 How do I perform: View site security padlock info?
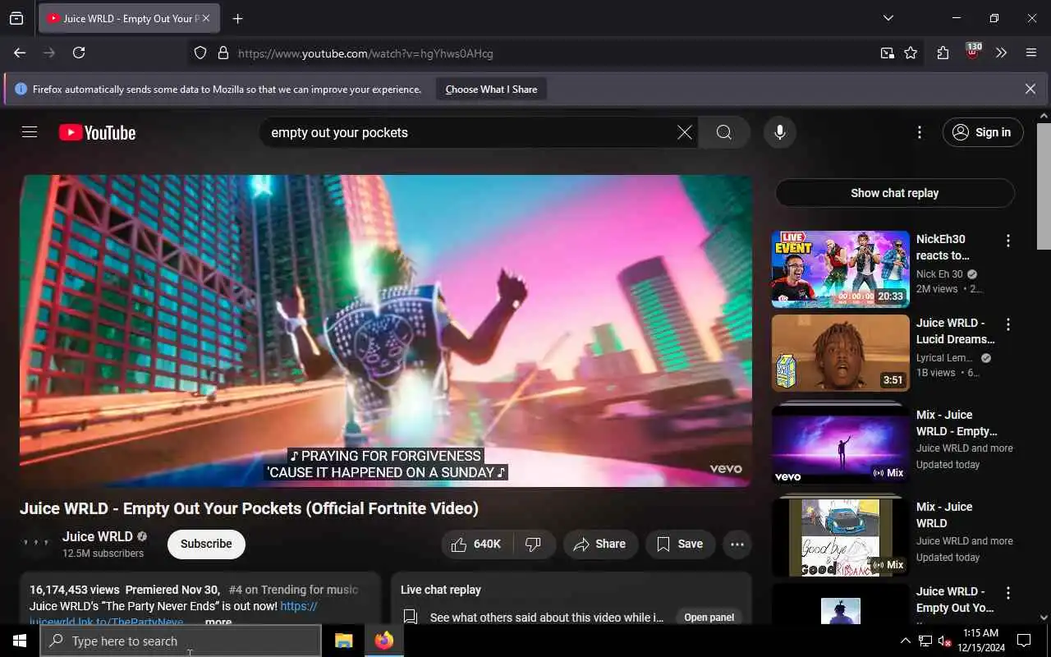tap(223, 53)
